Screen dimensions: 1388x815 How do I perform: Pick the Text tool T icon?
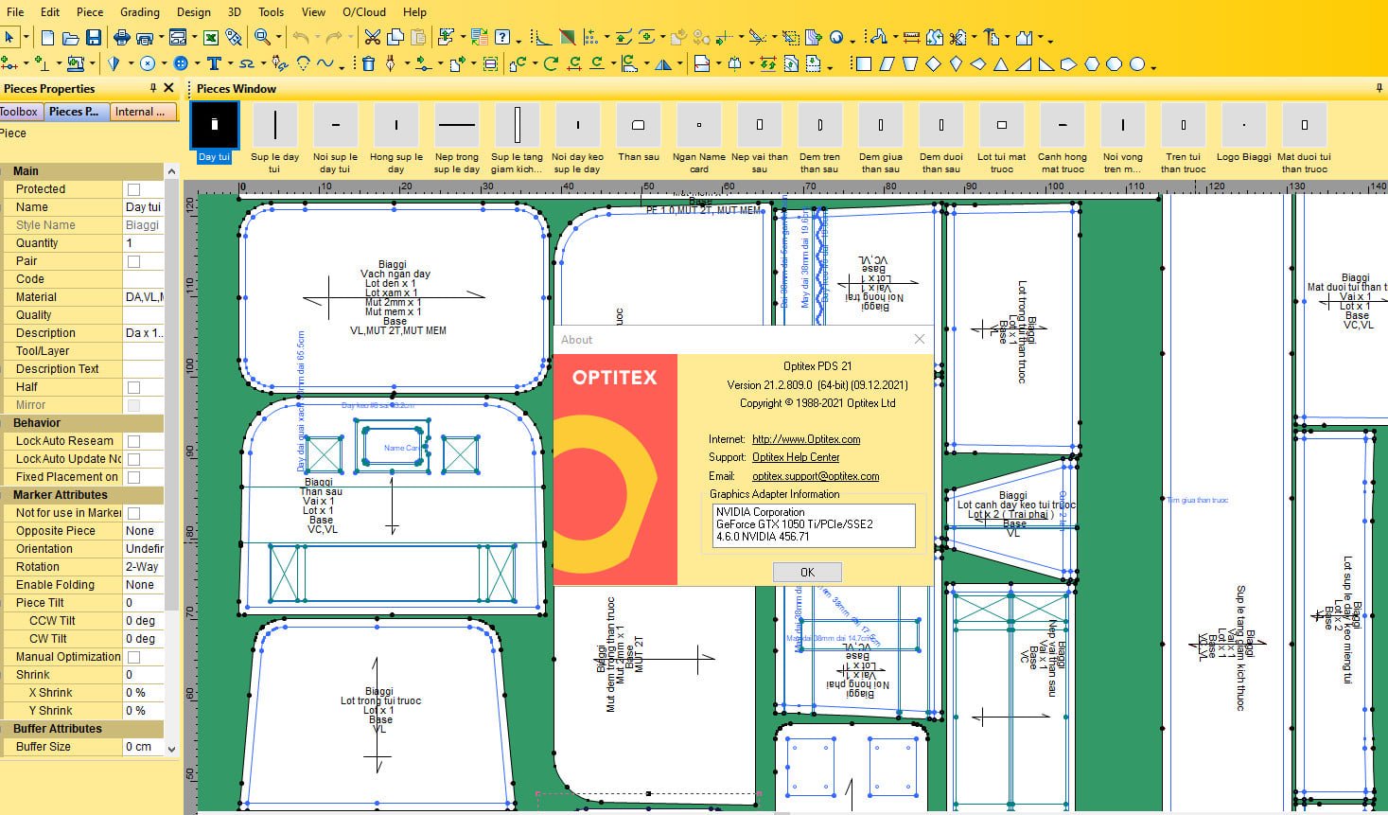pos(214,64)
